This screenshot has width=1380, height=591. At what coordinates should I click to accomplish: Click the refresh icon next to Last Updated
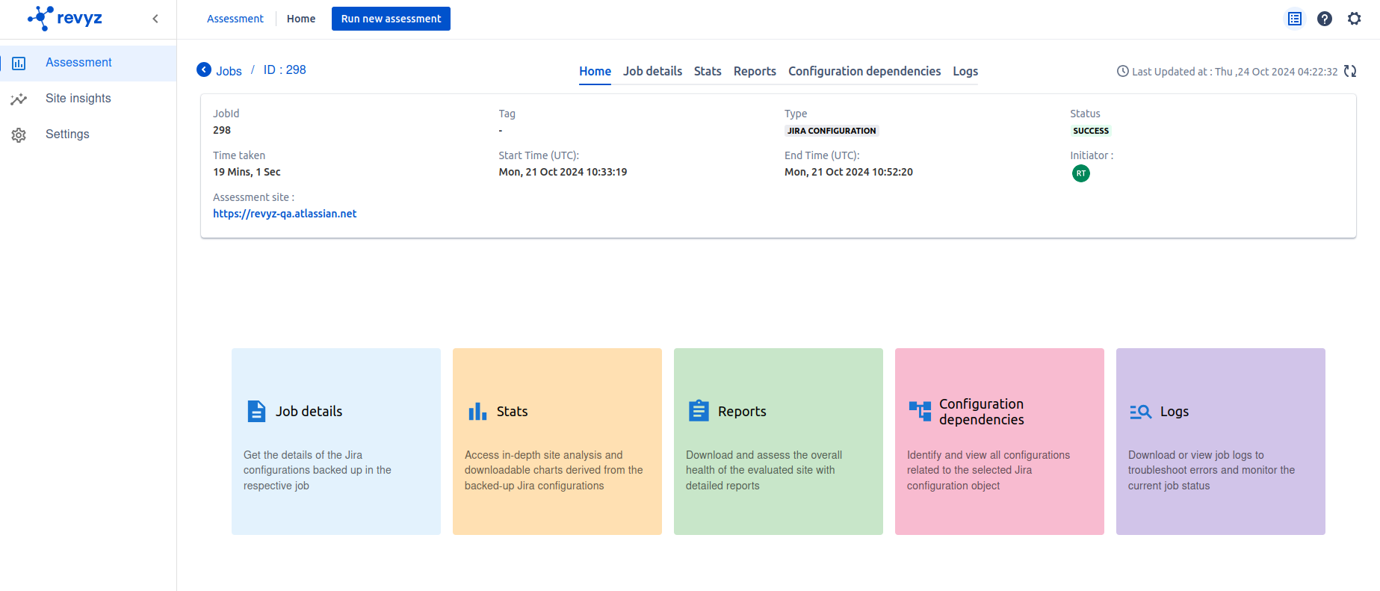tap(1350, 71)
